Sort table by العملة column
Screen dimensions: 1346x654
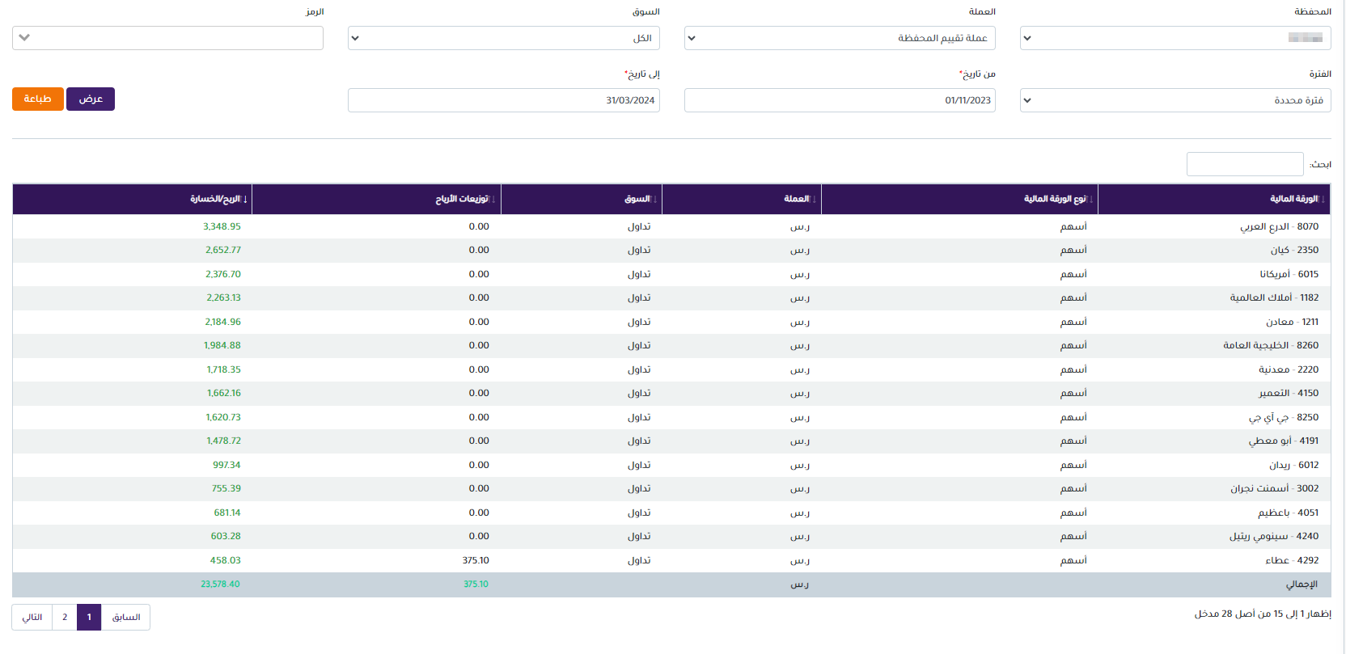click(796, 199)
